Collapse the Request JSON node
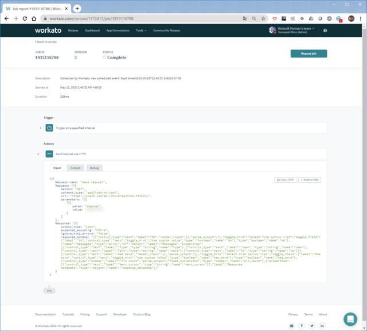This screenshot has width=367, height=331. click(x=73, y=186)
